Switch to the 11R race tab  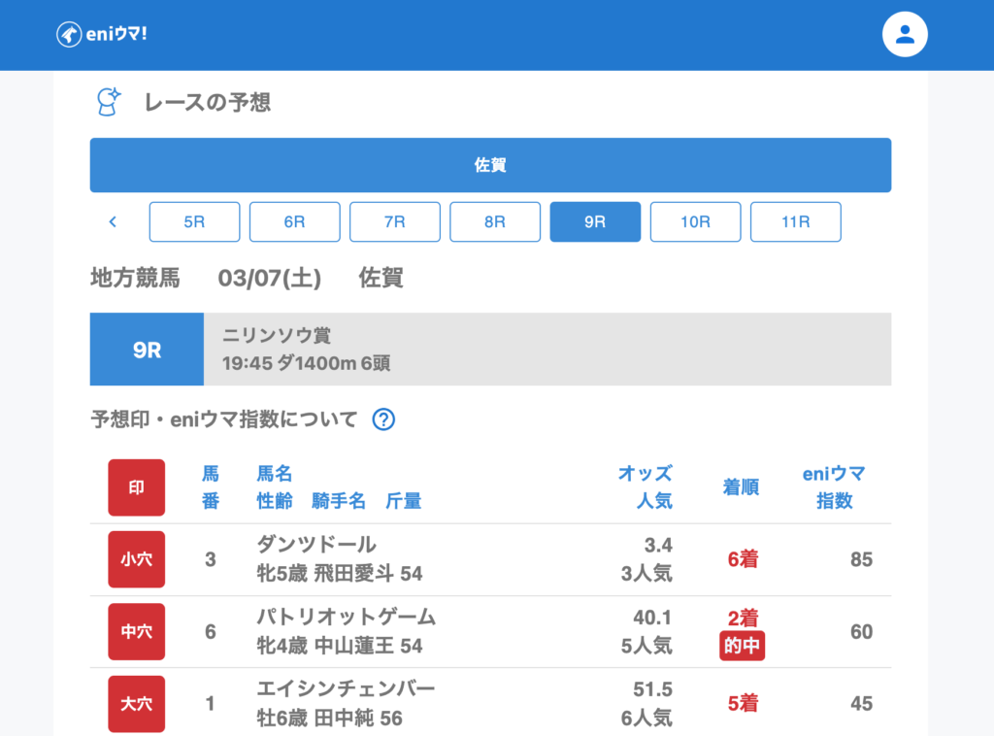tap(795, 221)
